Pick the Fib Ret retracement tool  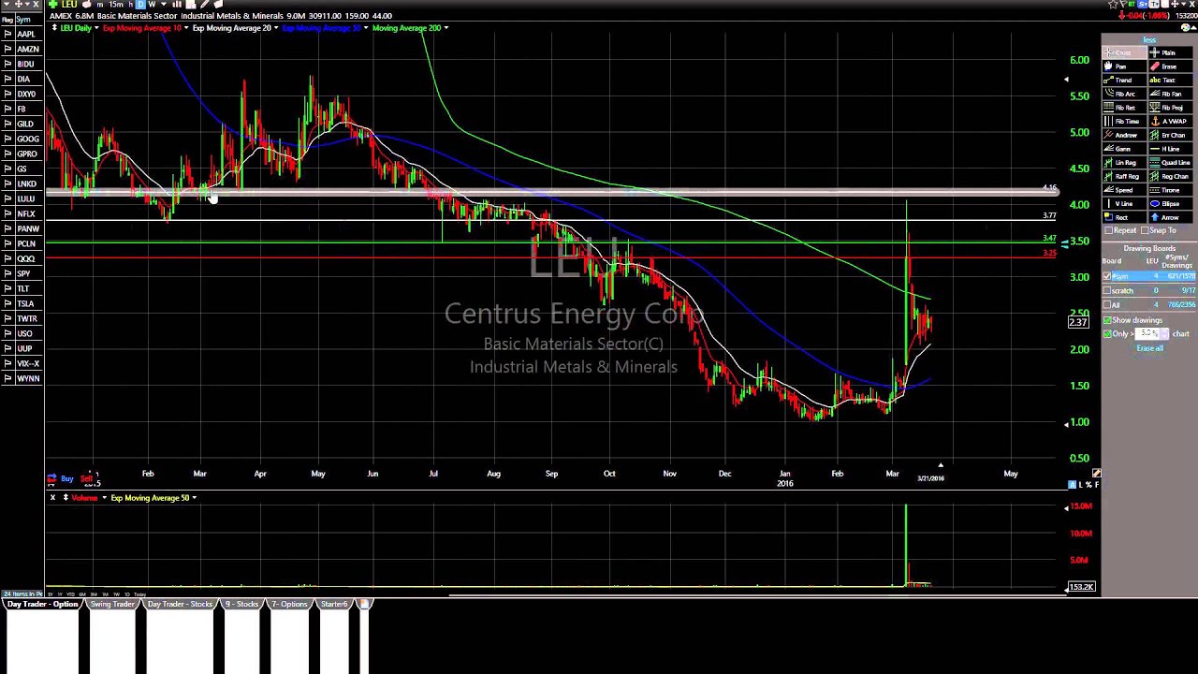(1126, 108)
